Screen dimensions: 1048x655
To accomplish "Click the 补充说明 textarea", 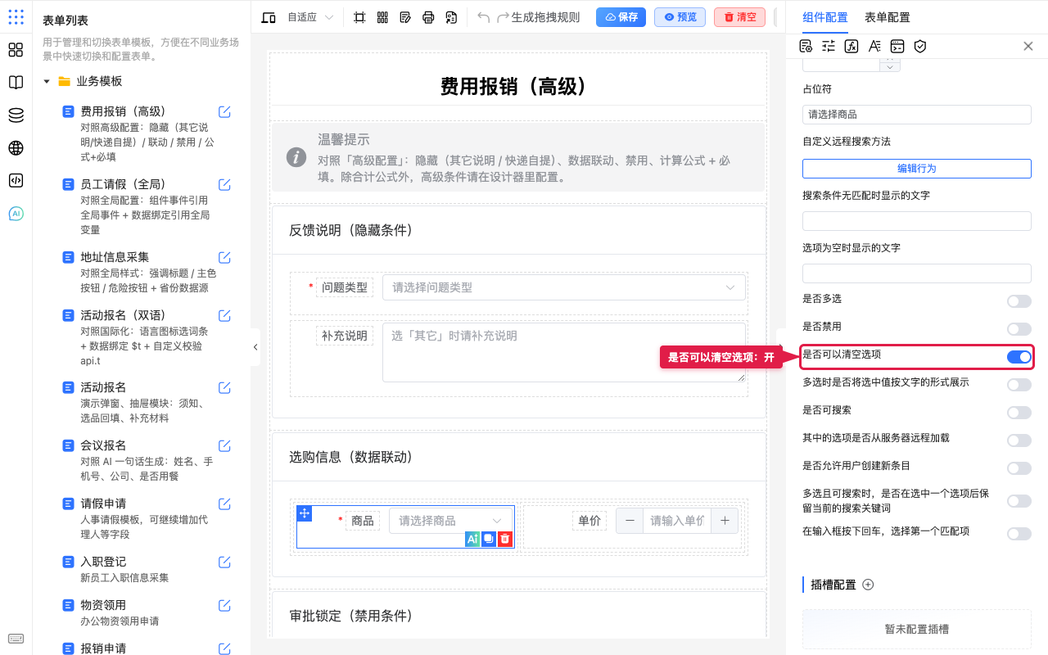I will point(564,352).
